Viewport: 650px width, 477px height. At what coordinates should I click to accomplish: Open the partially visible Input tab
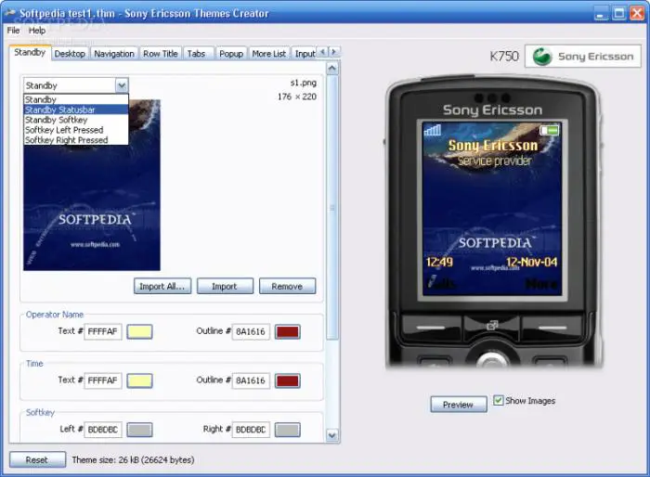(305, 54)
